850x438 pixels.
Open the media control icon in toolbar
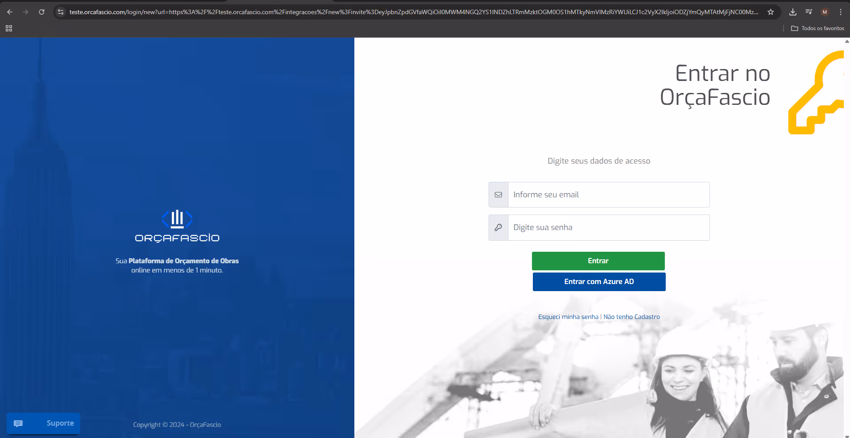(809, 12)
